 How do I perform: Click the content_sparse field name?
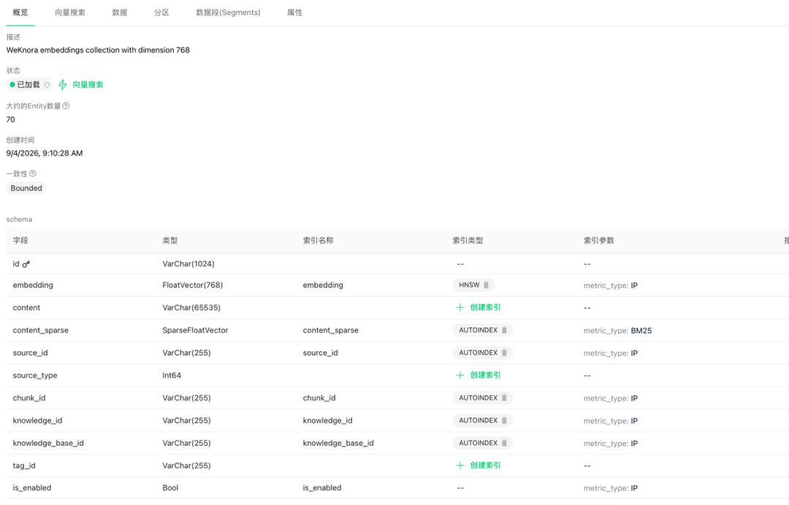click(x=41, y=330)
